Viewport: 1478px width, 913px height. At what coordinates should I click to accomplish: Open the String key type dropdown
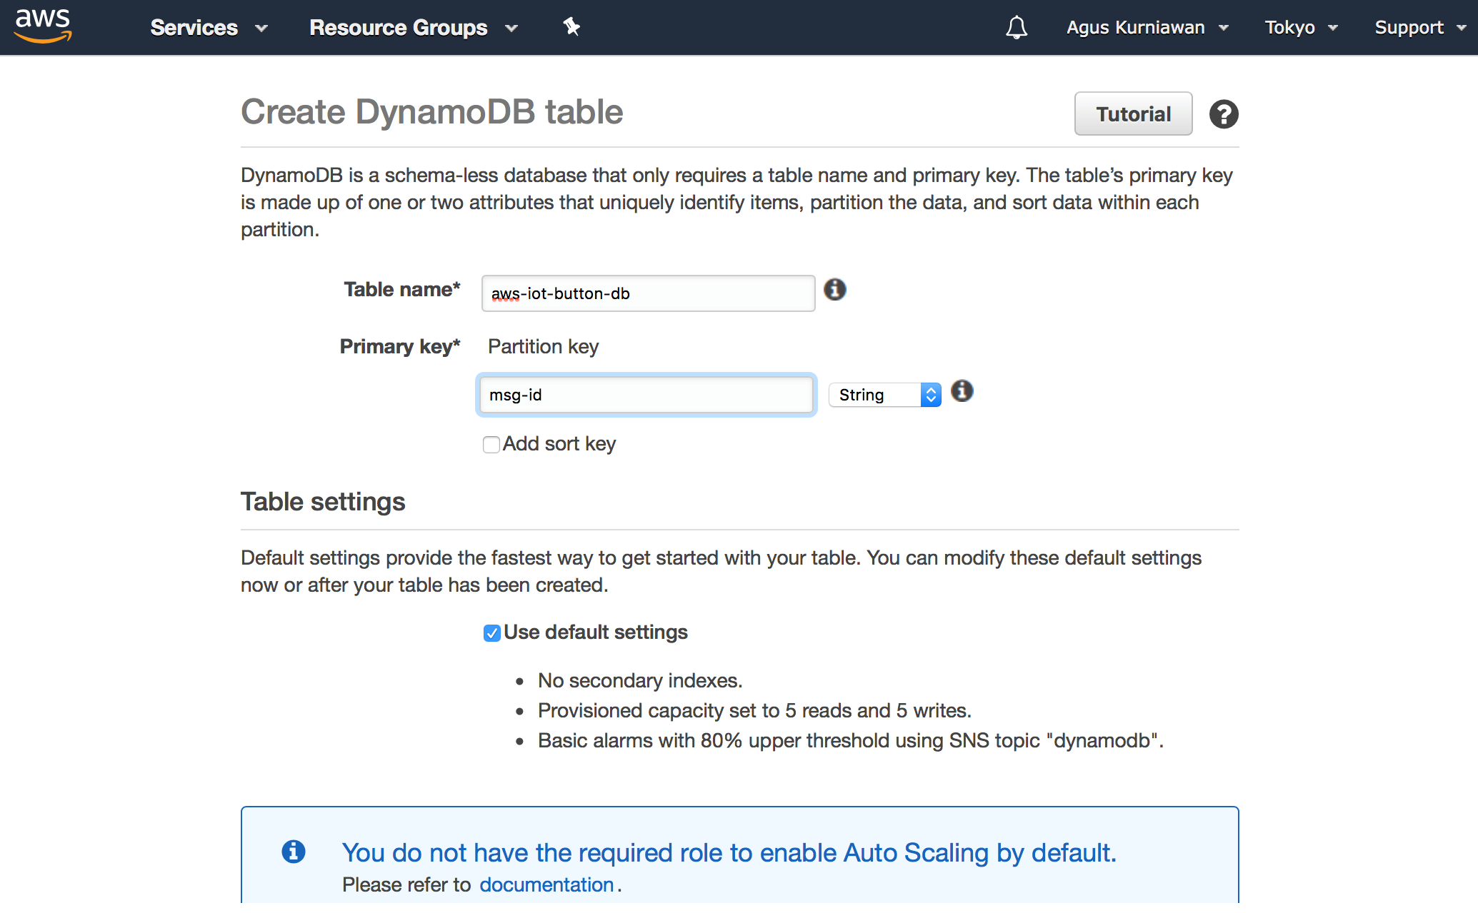(x=884, y=395)
